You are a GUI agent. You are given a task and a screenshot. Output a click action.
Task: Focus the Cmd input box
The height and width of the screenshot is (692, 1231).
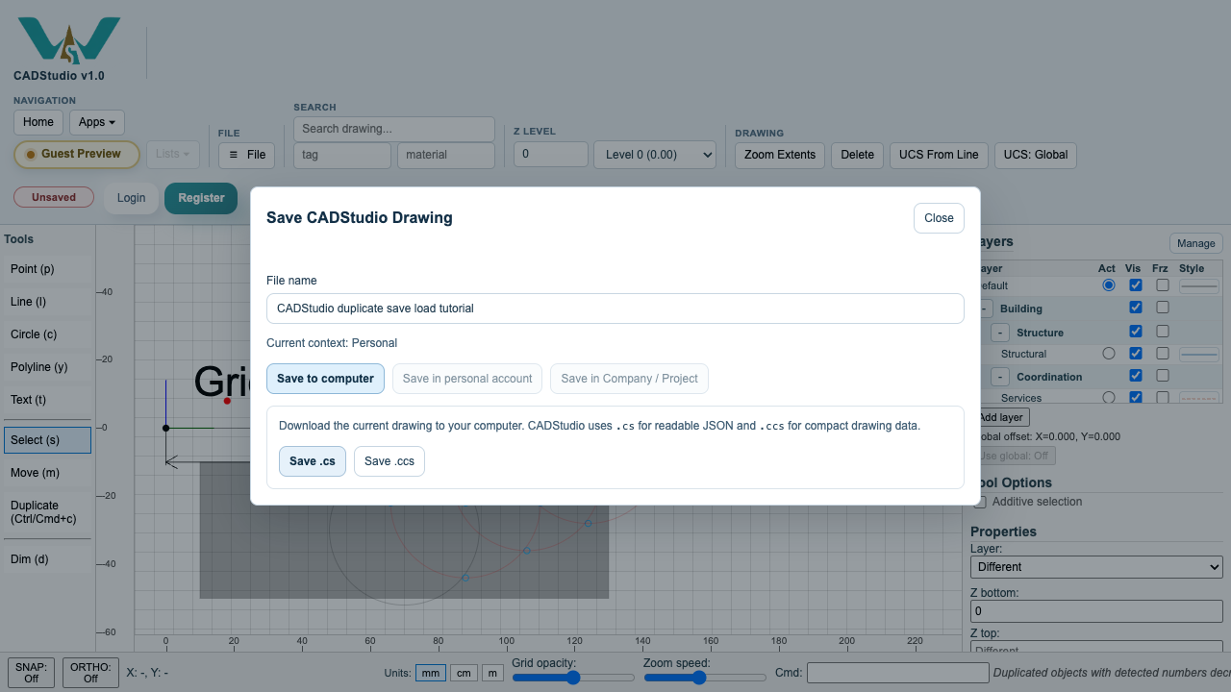[897, 673]
